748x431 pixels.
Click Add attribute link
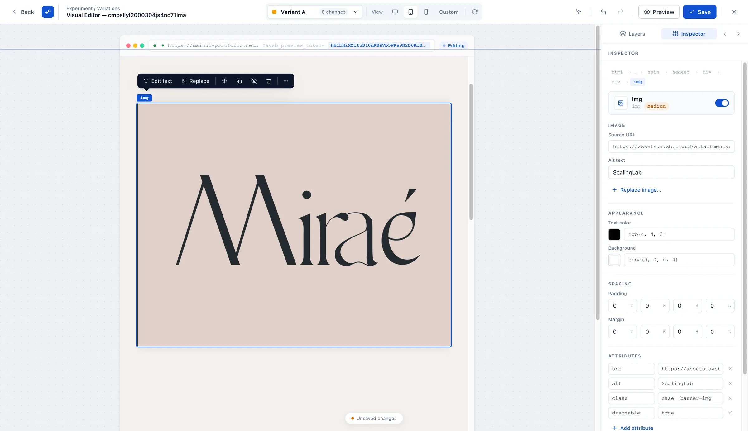point(633,428)
